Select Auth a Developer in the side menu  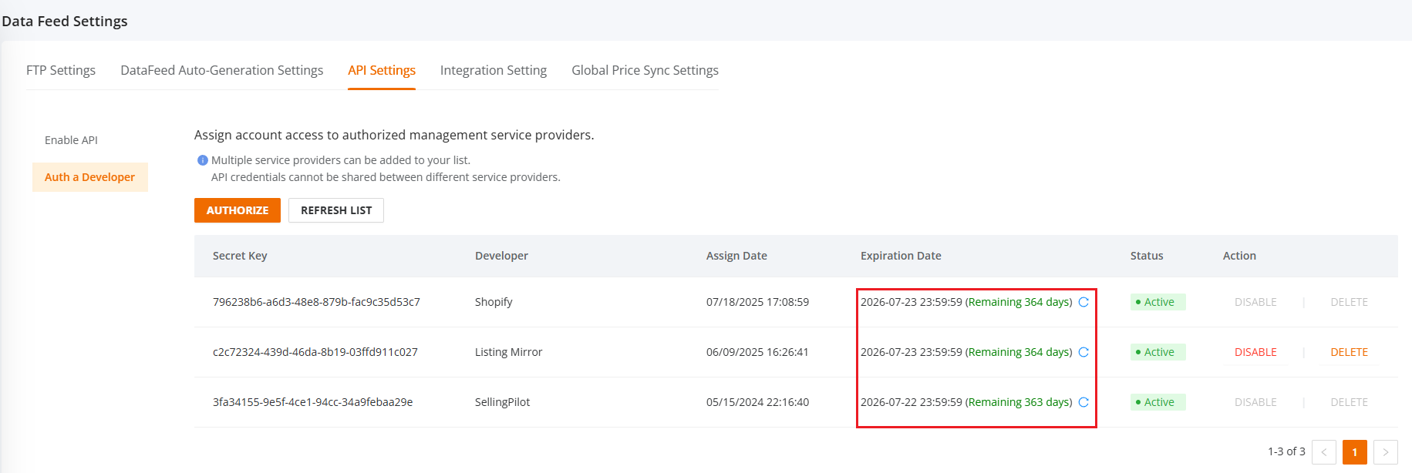click(90, 177)
